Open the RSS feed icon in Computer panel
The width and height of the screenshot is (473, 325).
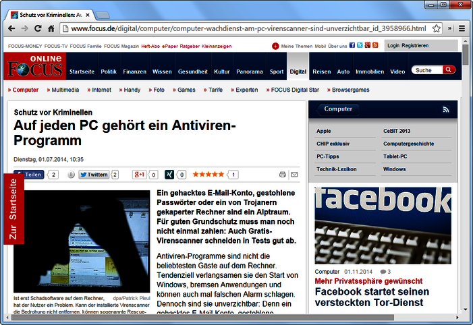[x=445, y=109]
